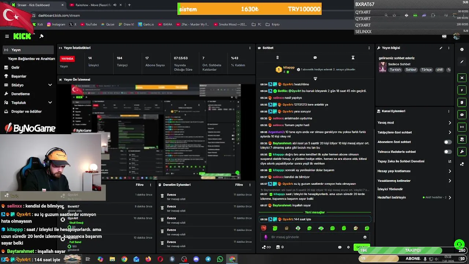Open Discord from the taskbar

[196, 259]
